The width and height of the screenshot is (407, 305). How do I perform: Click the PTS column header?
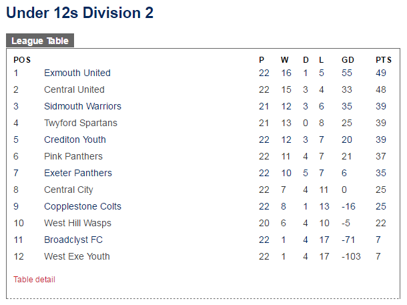(384, 60)
